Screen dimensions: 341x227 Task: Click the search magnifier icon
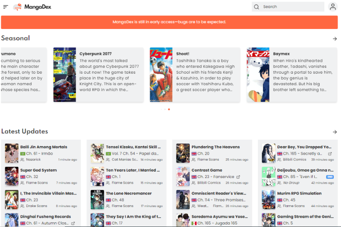point(257,7)
